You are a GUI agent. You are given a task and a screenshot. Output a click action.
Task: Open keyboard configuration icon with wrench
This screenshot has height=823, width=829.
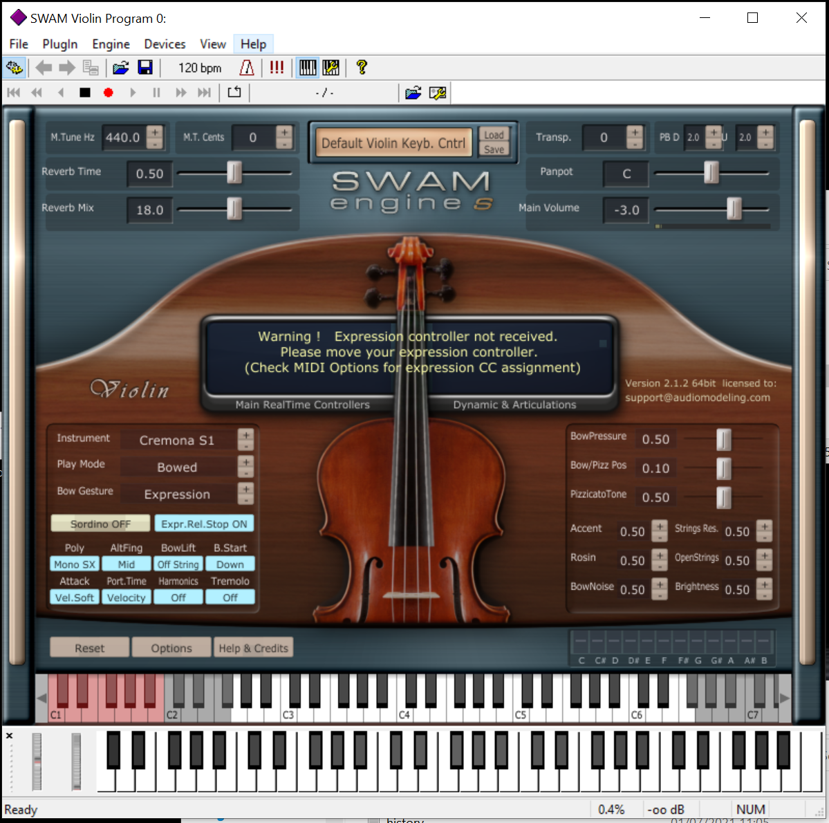(331, 68)
